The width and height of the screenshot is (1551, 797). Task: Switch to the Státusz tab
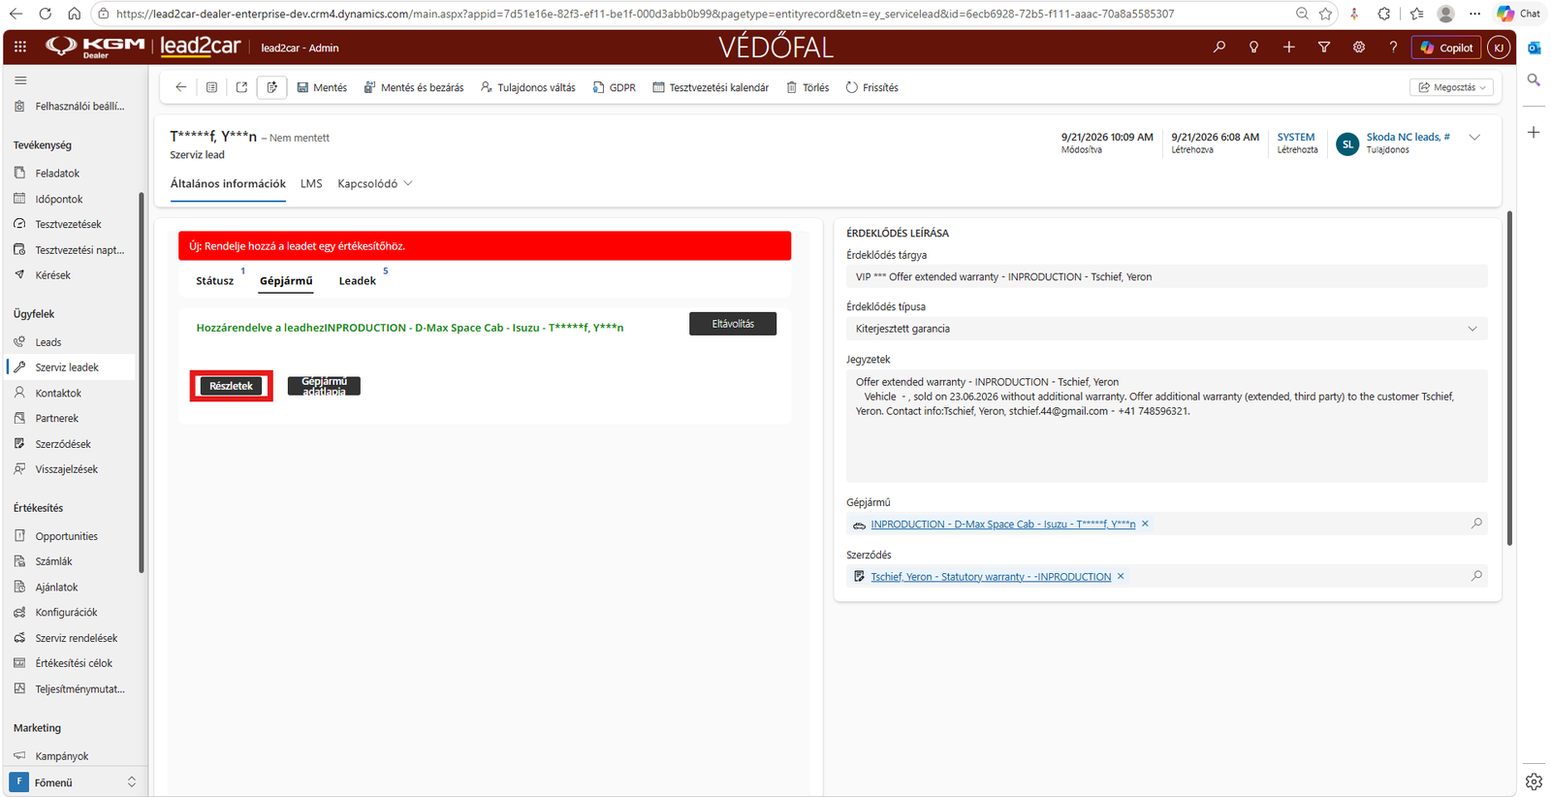tap(215, 281)
